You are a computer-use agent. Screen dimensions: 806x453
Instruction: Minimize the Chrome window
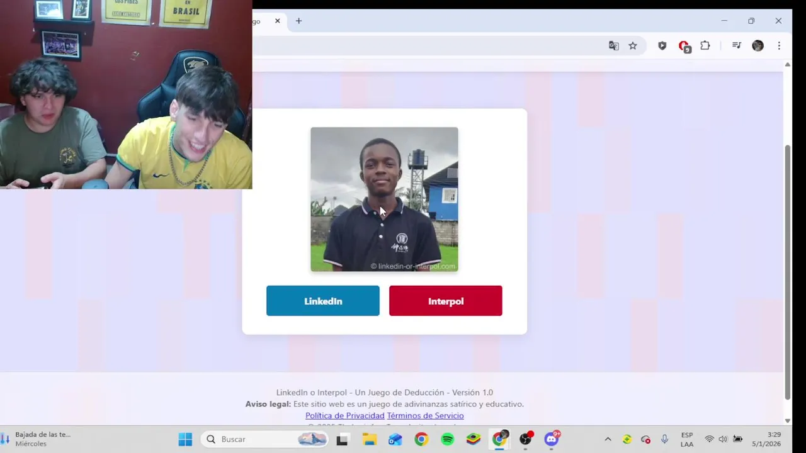[724, 21]
